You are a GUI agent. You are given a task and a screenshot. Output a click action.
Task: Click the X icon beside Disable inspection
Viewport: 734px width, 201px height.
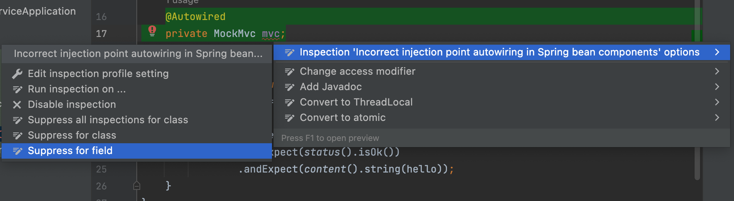tap(17, 104)
